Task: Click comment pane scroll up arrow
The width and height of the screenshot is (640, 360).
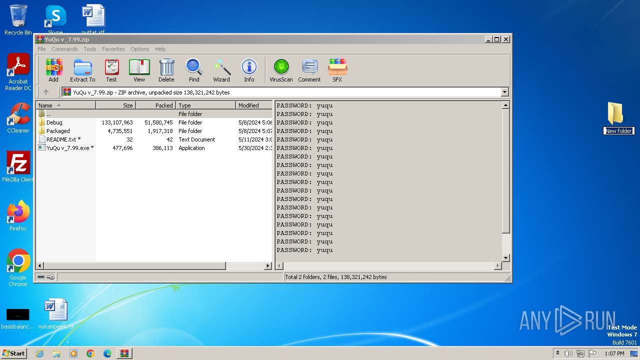Action: [x=505, y=105]
